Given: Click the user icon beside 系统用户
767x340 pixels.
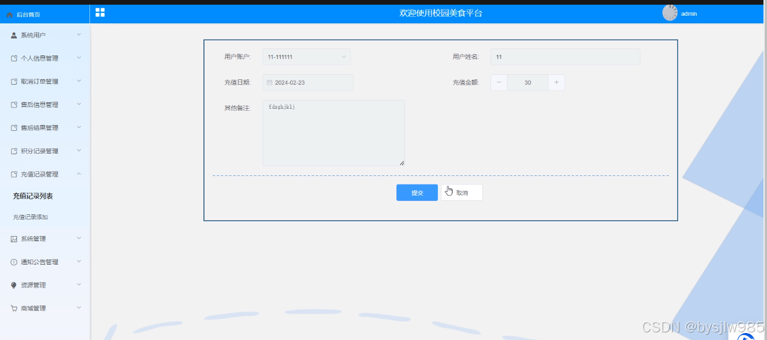Looking at the screenshot, I should click(x=14, y=35).
